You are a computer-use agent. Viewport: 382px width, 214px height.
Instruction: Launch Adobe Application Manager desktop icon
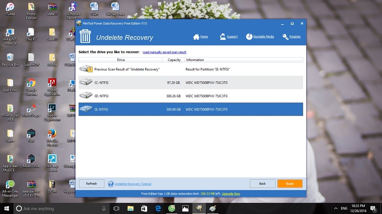click(x=52, y=87)
